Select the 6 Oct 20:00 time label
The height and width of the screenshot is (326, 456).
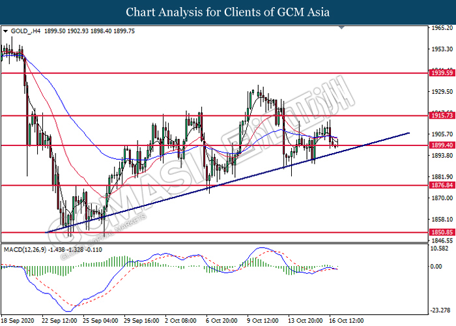tap(220, 321)
